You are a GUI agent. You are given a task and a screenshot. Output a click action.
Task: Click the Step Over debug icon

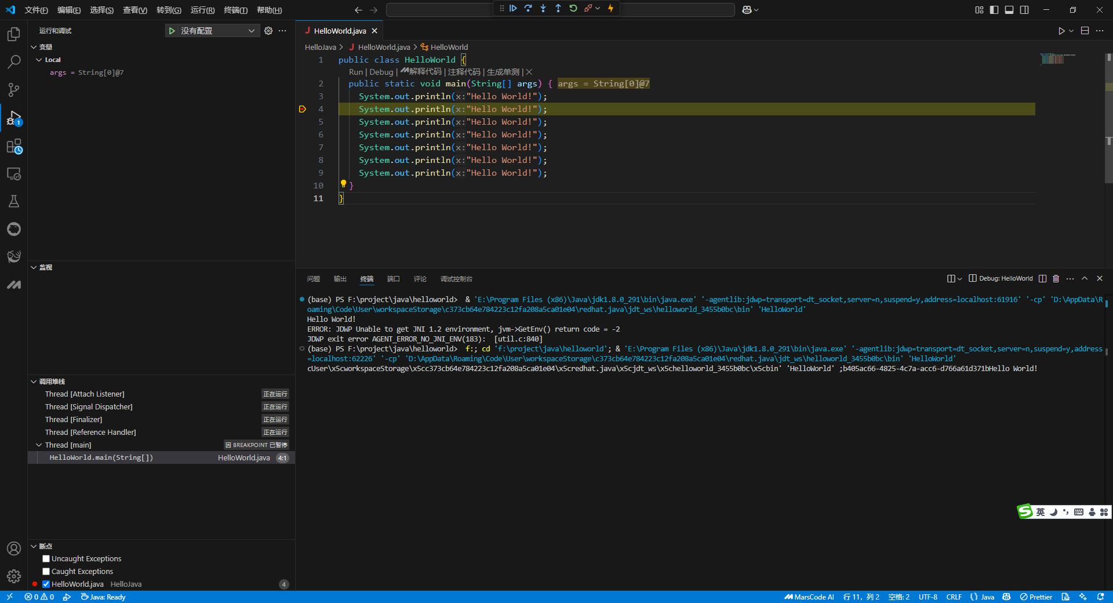[528, 8]
